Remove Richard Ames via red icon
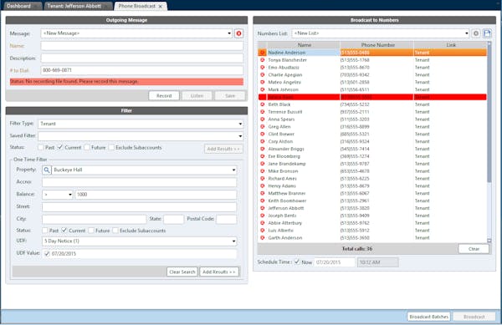The width and height of the screenshot is (502, 325). pos(263,178)
